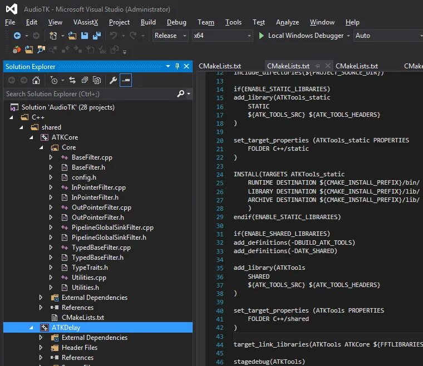Click the Search Solution Explorer field
Viewport: 423px width, 366px height.
90,94
